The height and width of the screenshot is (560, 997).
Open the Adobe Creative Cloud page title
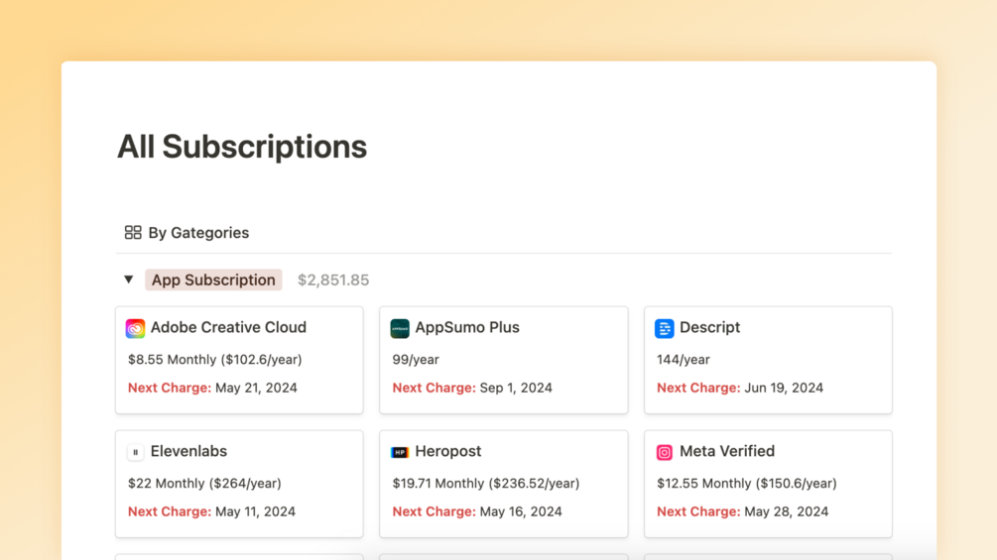pyautogui.click(x=228, y=327)
